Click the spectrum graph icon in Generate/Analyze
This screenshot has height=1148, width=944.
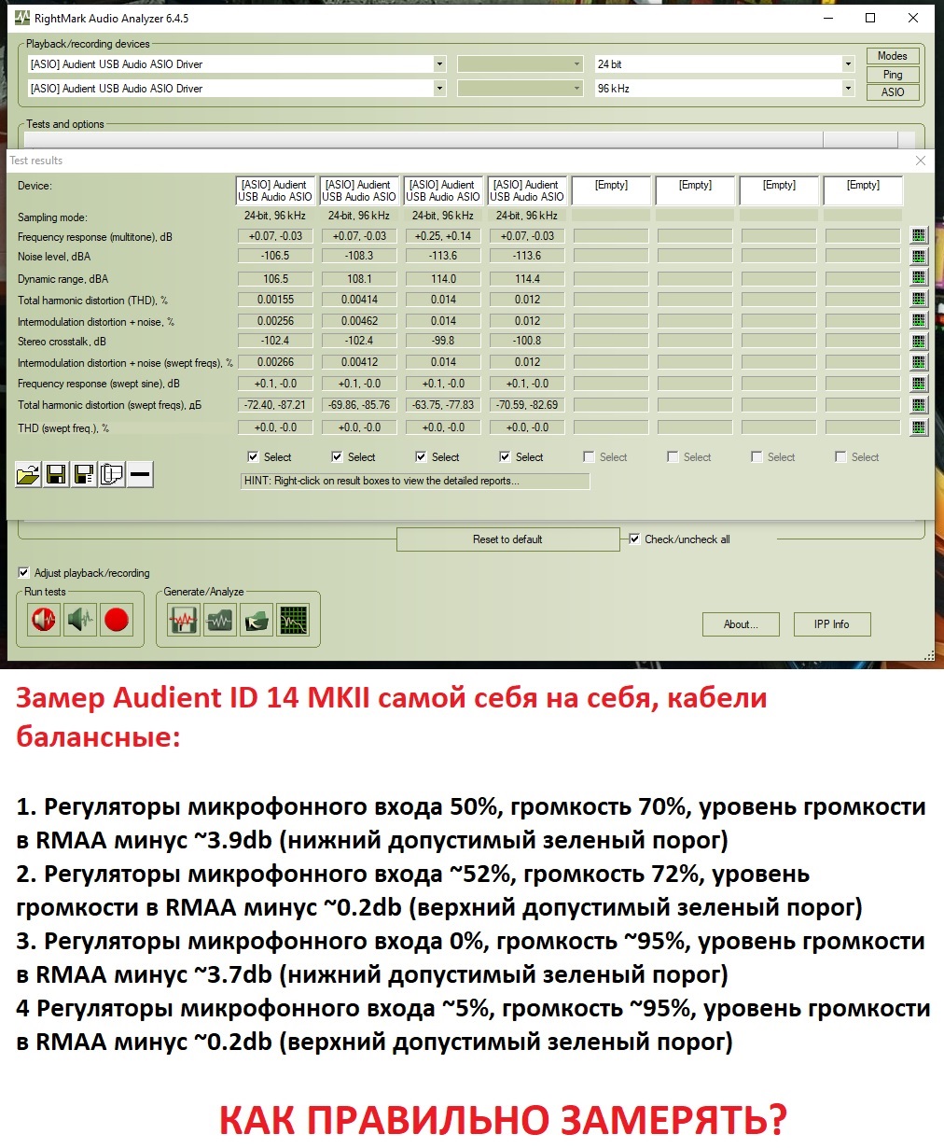pyautogui.click(x=293, y=620)
